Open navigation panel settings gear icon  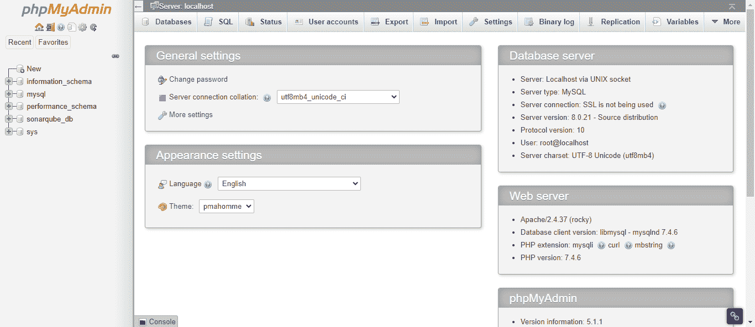(x=82, y=27)
